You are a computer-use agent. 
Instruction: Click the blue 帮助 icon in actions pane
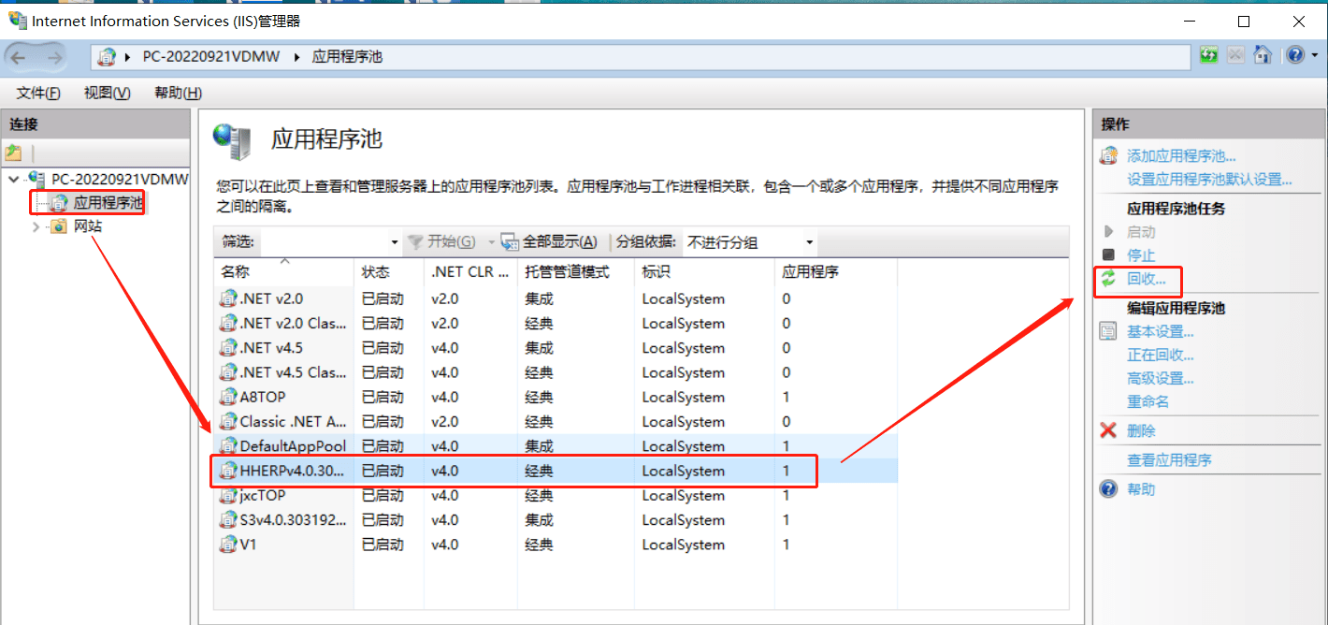click(x=1109, y=488)
